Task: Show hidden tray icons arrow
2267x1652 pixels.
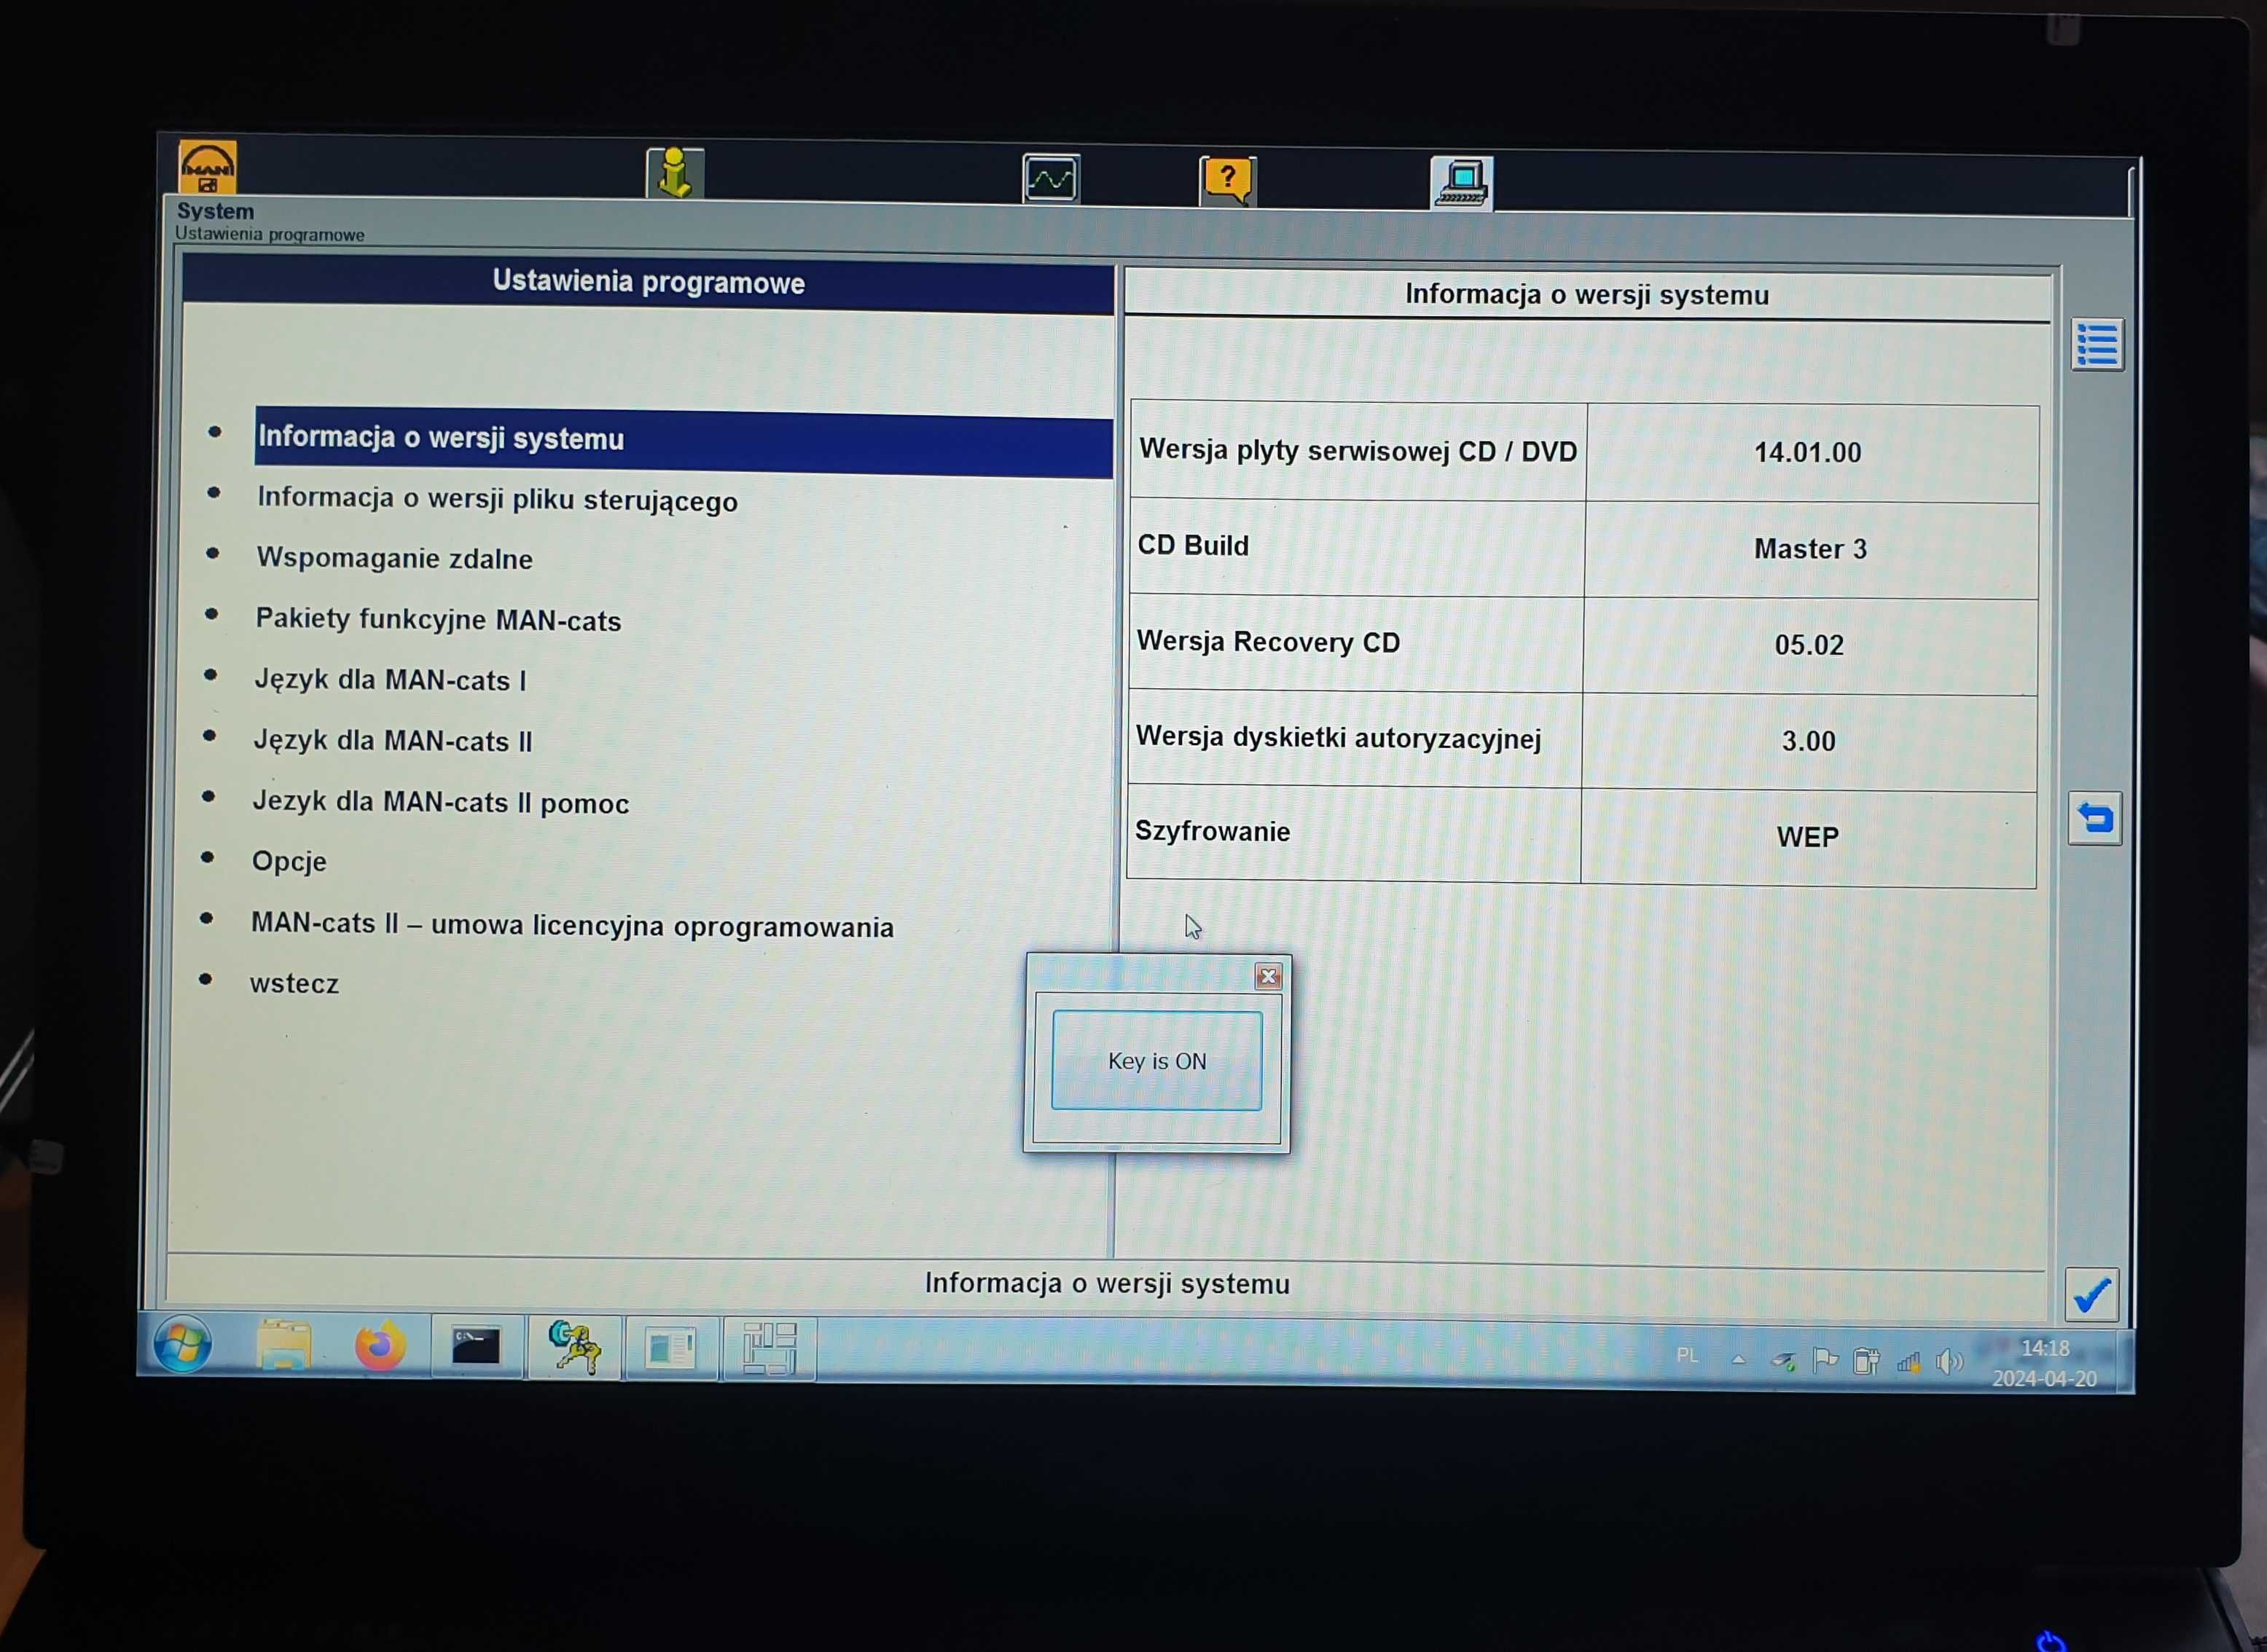Action: (1739, 1360)
